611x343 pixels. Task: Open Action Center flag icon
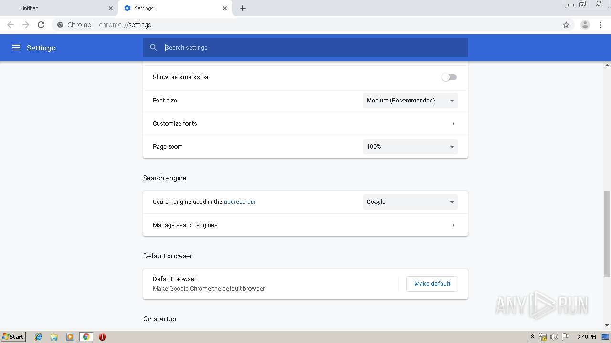pyautogui.click(x=566, y=337)
